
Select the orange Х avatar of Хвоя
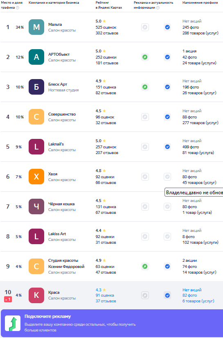tap(36, 177)
